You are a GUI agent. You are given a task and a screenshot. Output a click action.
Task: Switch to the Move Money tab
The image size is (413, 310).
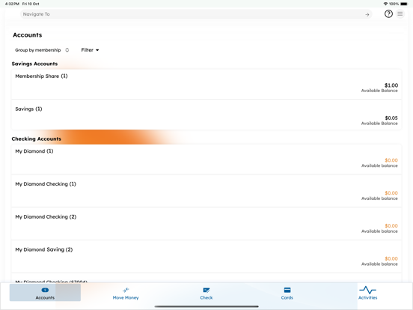click(126, 294)
